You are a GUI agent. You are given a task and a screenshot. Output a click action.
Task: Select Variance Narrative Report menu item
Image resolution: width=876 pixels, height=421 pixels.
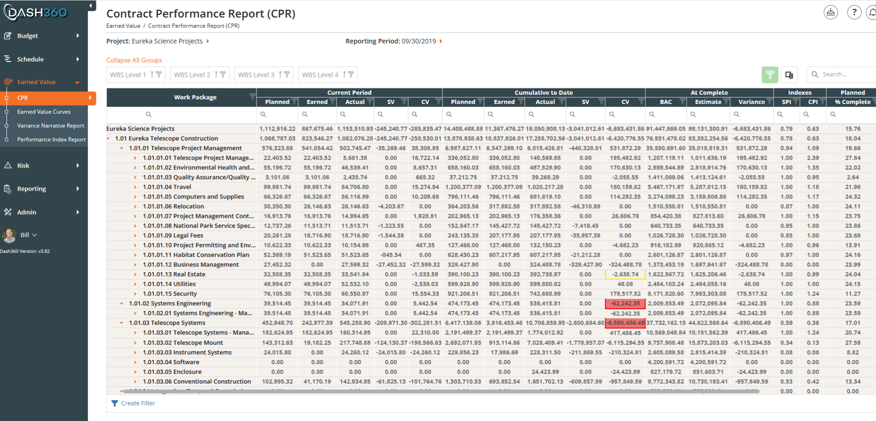point(50,125)
